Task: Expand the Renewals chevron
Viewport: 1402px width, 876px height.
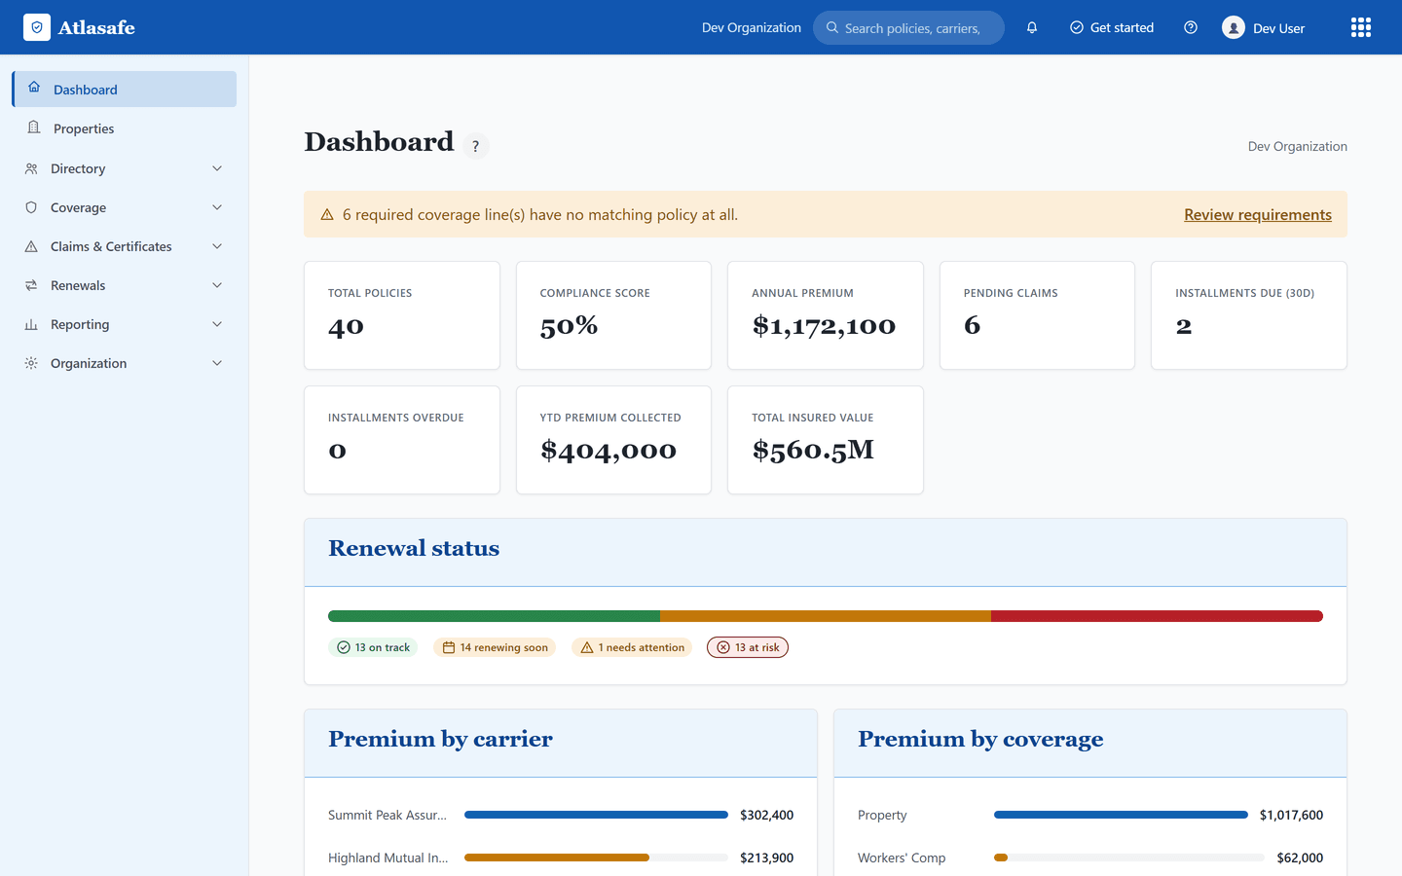Action: tap(217, 285)
